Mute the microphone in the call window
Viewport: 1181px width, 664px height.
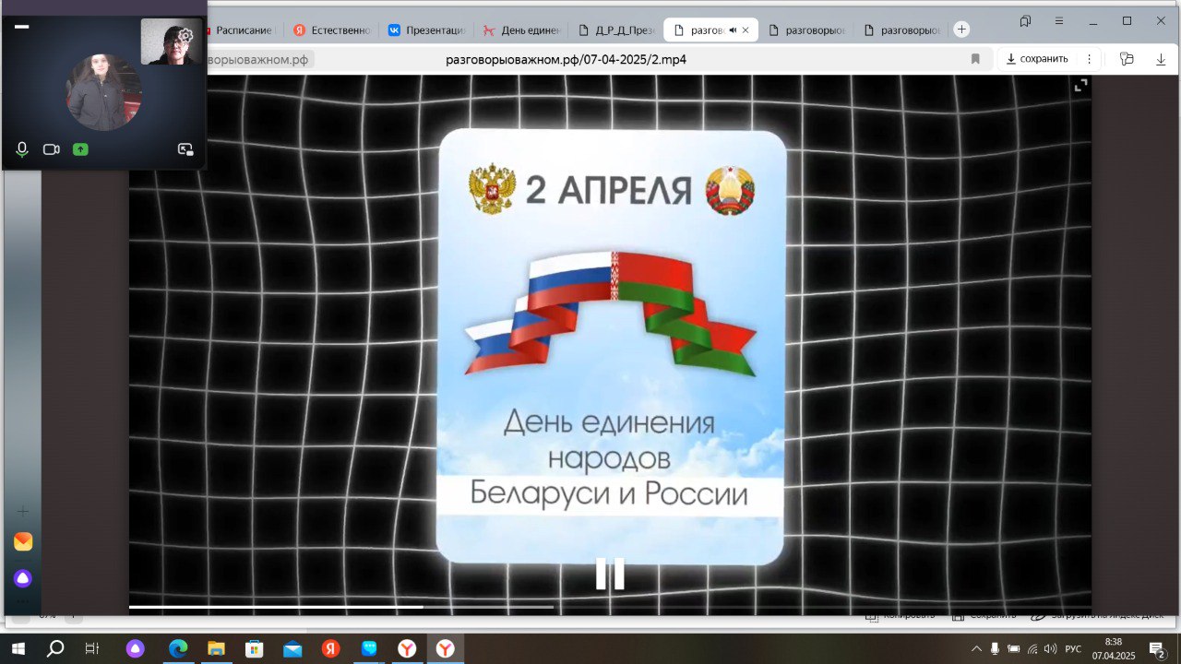coord(22,149)
